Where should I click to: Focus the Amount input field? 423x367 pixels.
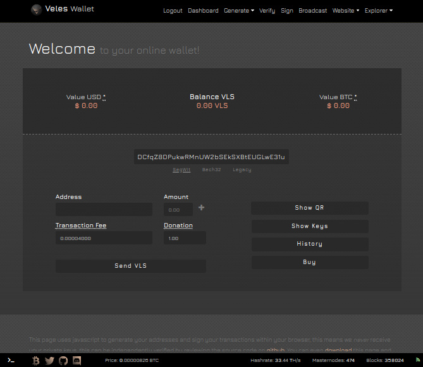[x=178, y=209]
